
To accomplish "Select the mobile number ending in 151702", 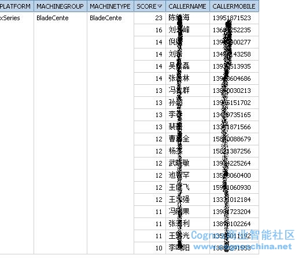I will click(x=231, y=103).
